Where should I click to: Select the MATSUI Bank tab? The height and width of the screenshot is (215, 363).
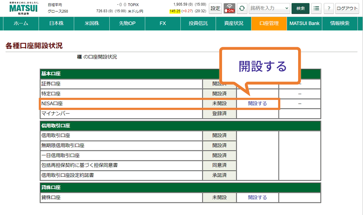(305, 24)
